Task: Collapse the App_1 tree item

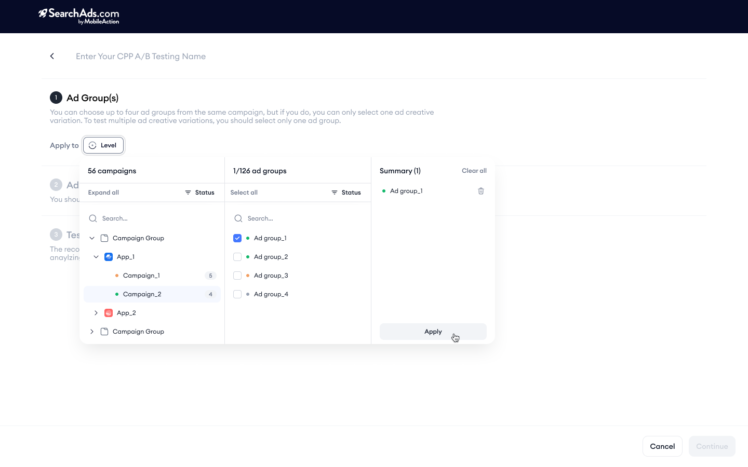Action: coord(96,256)
